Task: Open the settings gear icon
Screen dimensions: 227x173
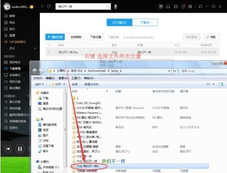Action: [x=190, y=6]
